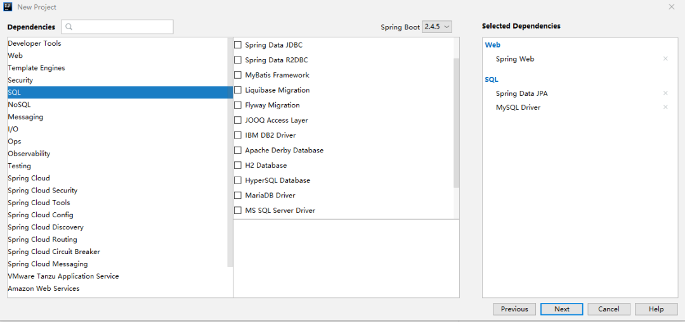685x322 pixels.
Task: Choose the Spring Cloud Discovery category
Action: point(46,227)
